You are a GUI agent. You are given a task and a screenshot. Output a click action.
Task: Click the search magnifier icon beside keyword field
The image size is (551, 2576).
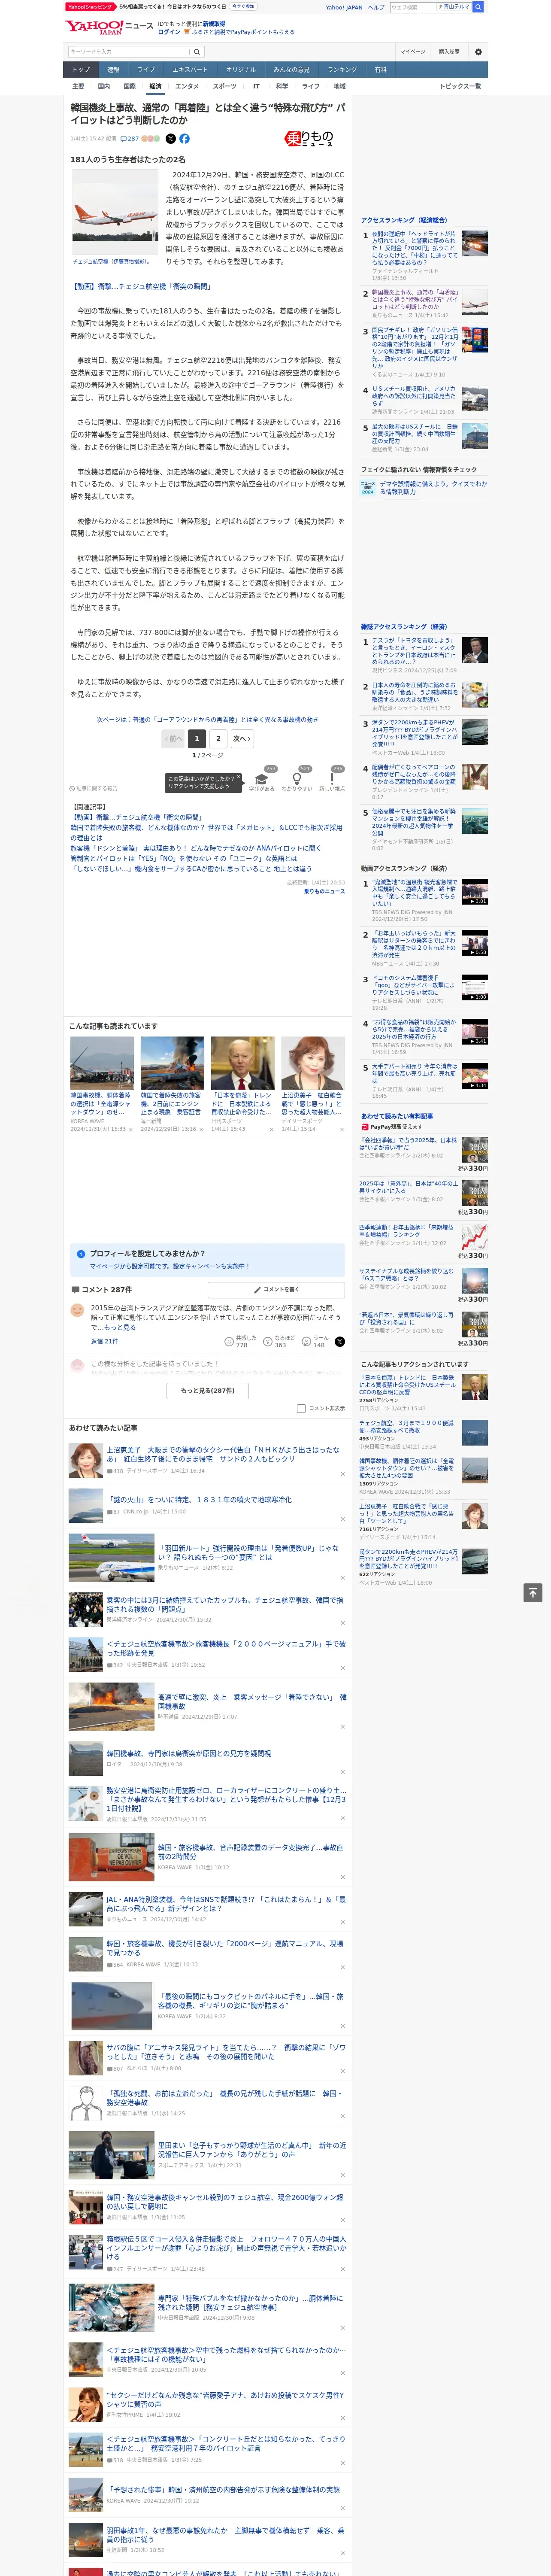pos(197,51)
